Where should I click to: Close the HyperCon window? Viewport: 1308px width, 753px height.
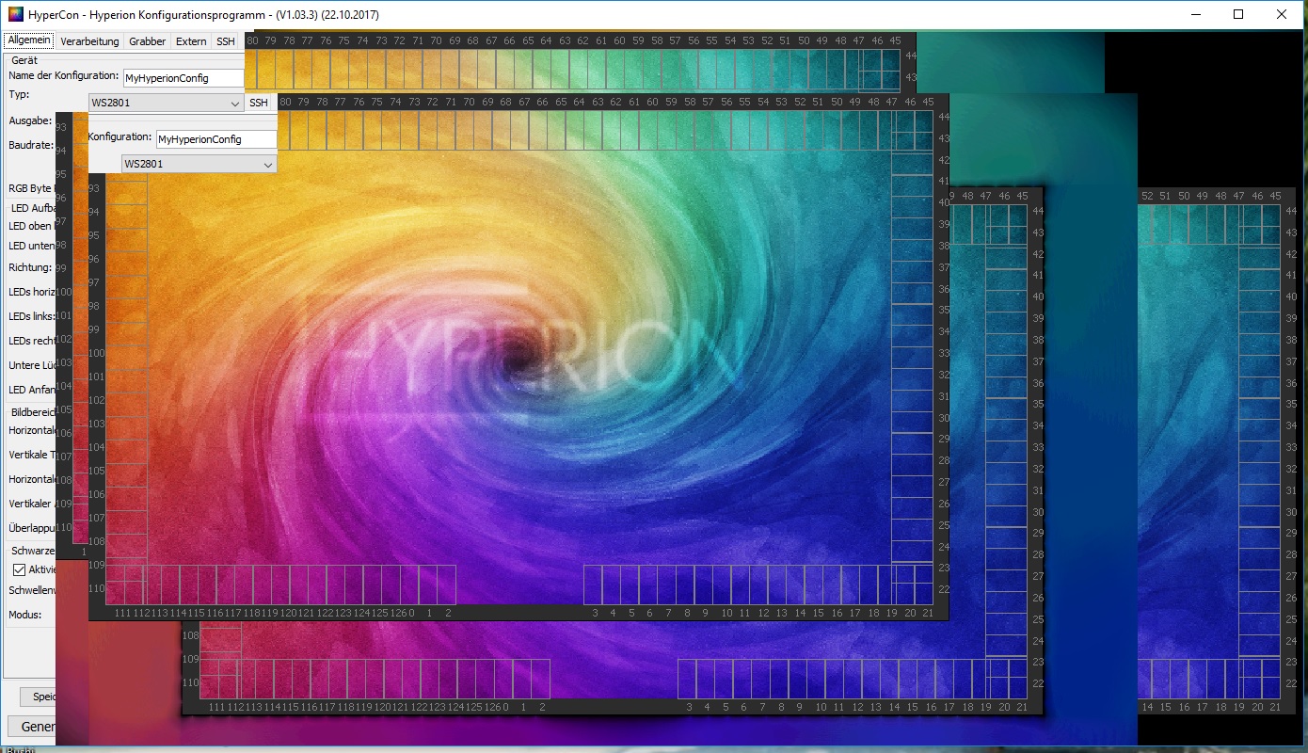(1282, 14)
